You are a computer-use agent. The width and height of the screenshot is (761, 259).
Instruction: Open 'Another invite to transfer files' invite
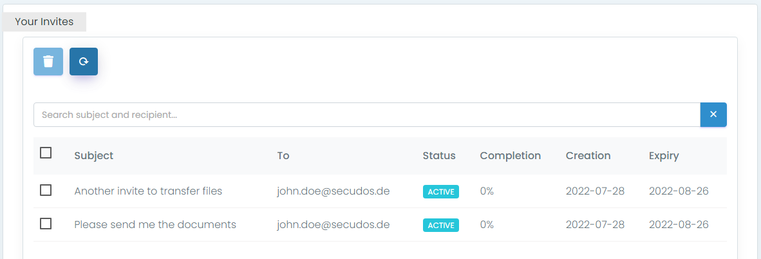(x=148, y=191)
